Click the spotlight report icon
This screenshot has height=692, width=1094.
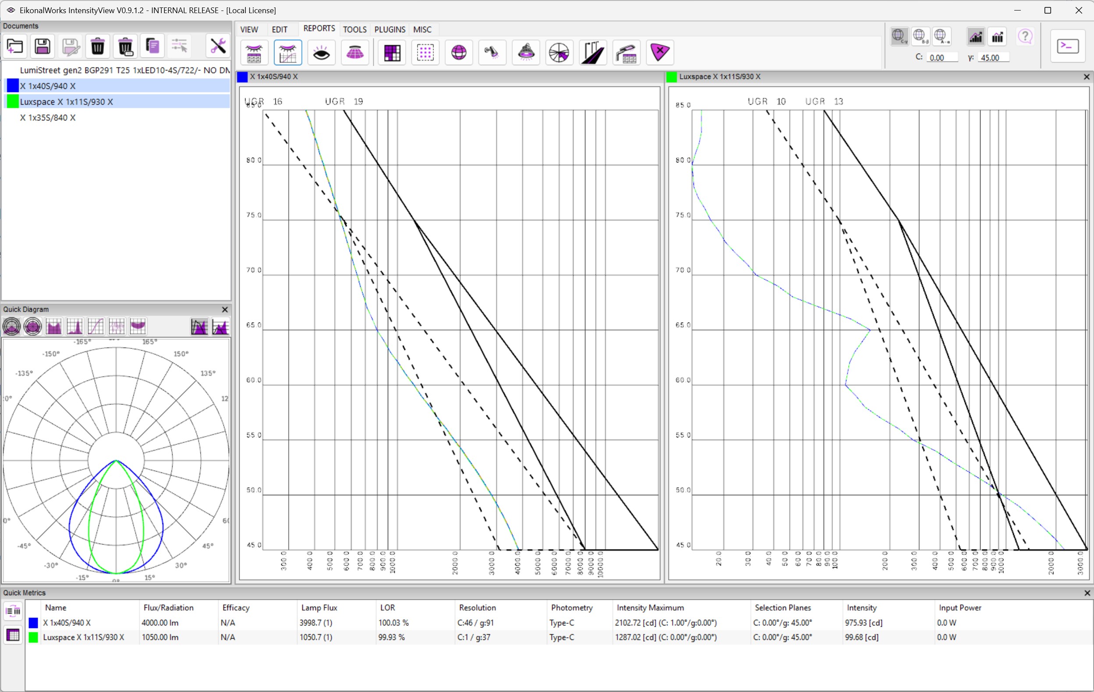click(492, 53)
